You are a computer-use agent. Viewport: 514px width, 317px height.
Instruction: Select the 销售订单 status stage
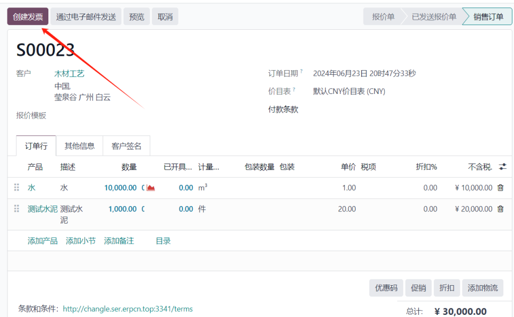[488, 16]
